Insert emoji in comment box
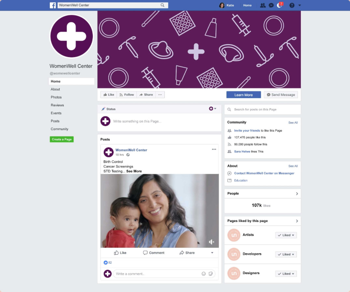 [x=203, y=274]
